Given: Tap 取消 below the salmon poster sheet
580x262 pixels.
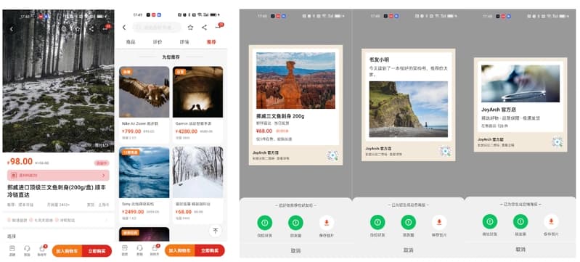Looking at the screenshot, I should pyautogui.click(x=295, y=250).
